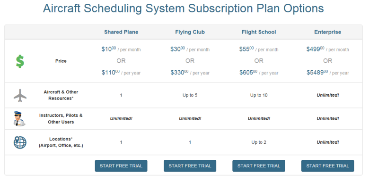The width and height of the screenshot is (369, 181).
Task: Click the $5489 per year Enterprise price
Action: [327, 73]
